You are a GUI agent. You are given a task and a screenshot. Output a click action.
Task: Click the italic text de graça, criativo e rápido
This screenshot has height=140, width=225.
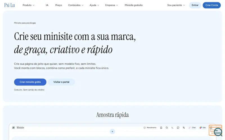click(63, 50)
